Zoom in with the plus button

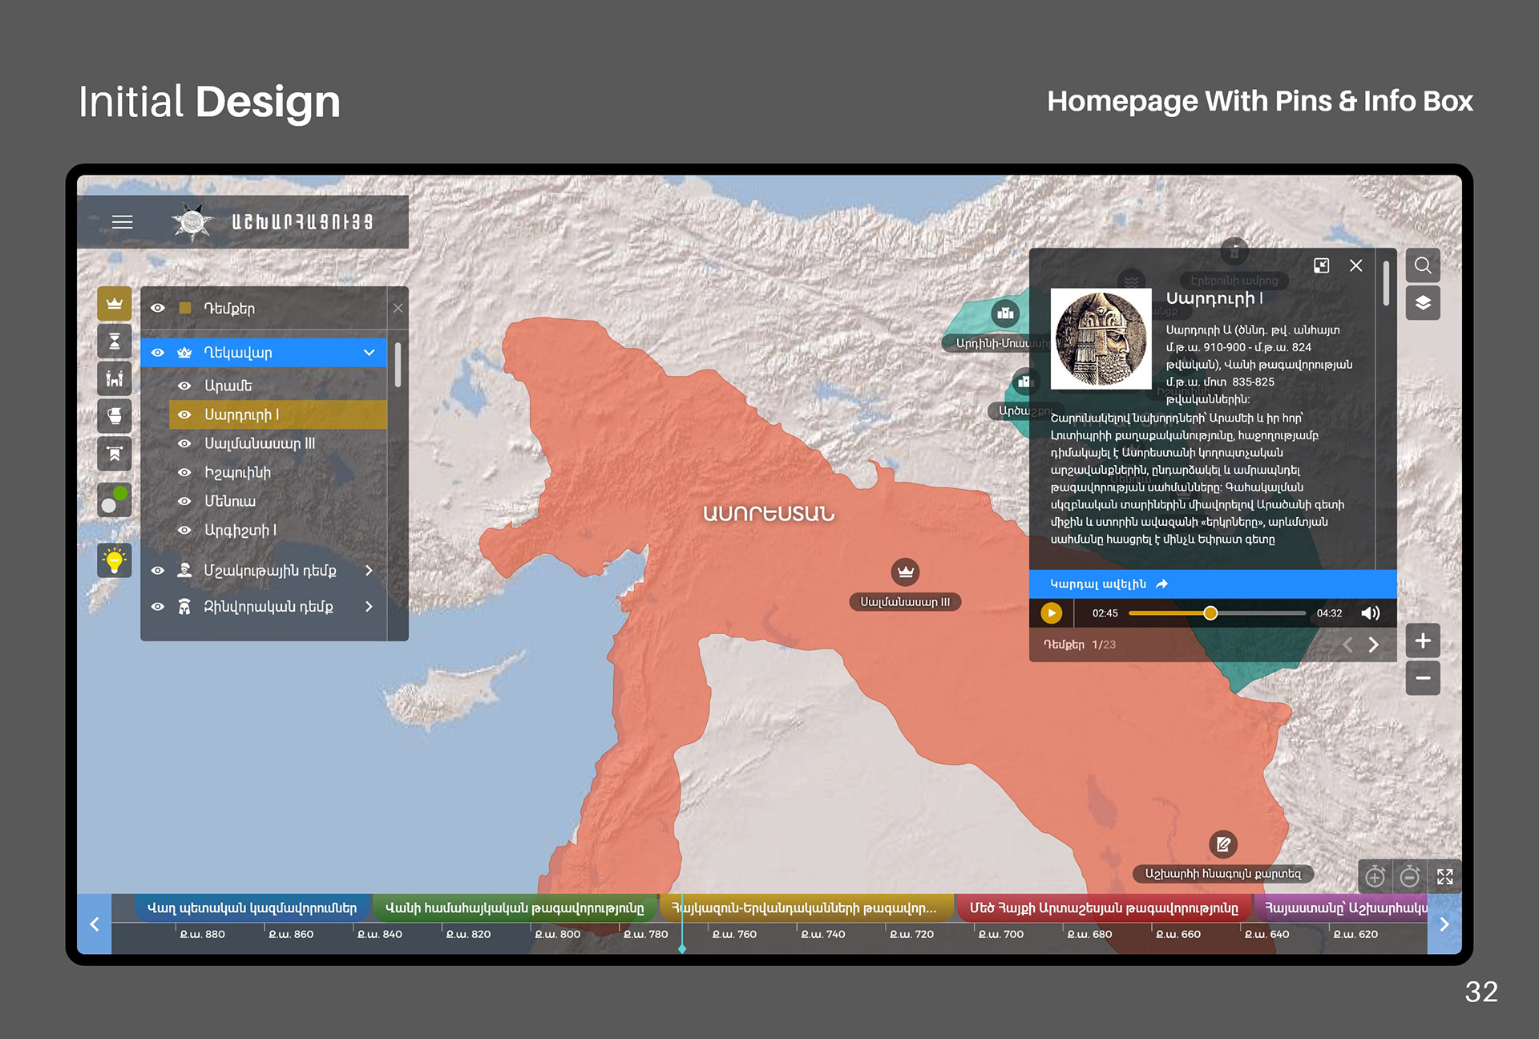tap(1422, 641)
